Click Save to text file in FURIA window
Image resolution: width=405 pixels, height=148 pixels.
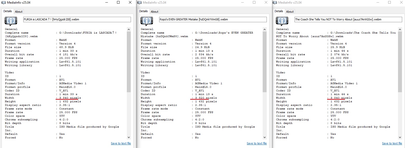point(121,143)
